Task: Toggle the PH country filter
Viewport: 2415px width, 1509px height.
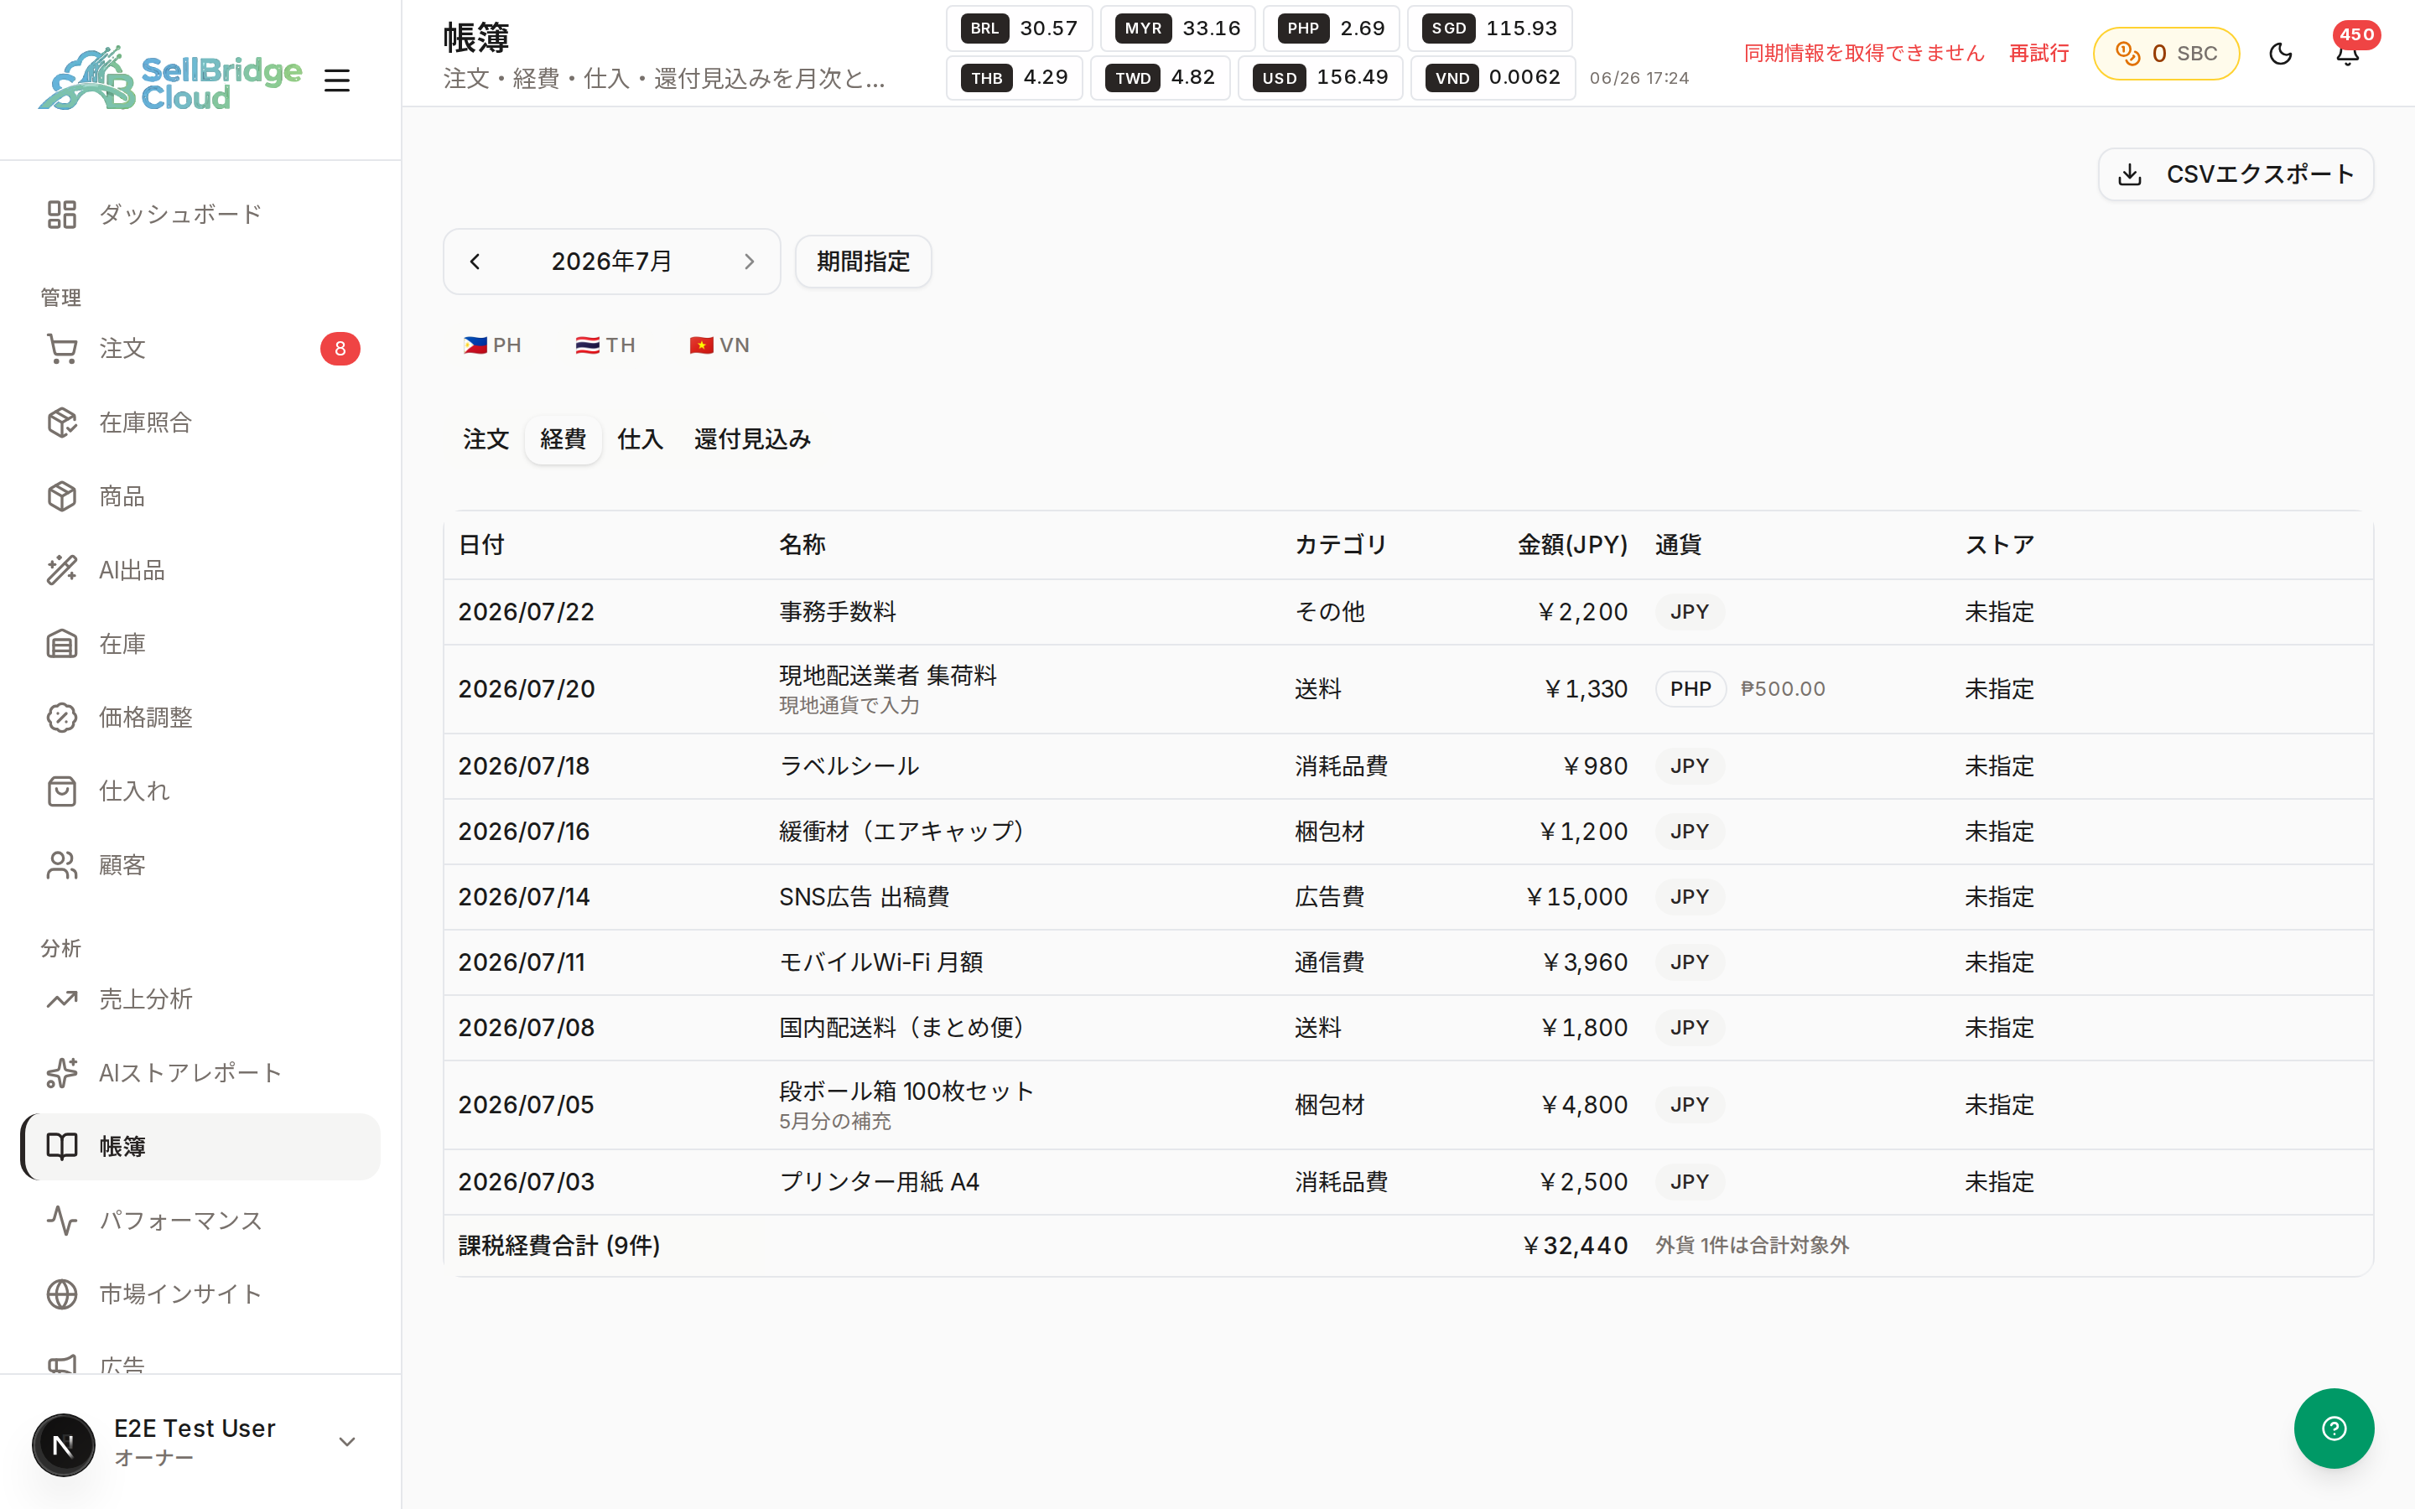Action: [x=492, y=345]
